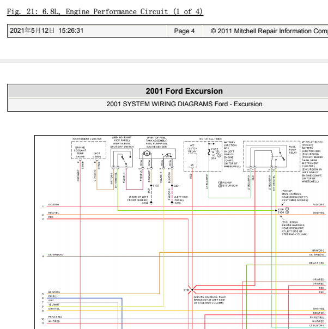Viewport: 328px width, 329px height.
Task: Click WHT/RED label beside wire number 11
Action: (x=54, y=321)
